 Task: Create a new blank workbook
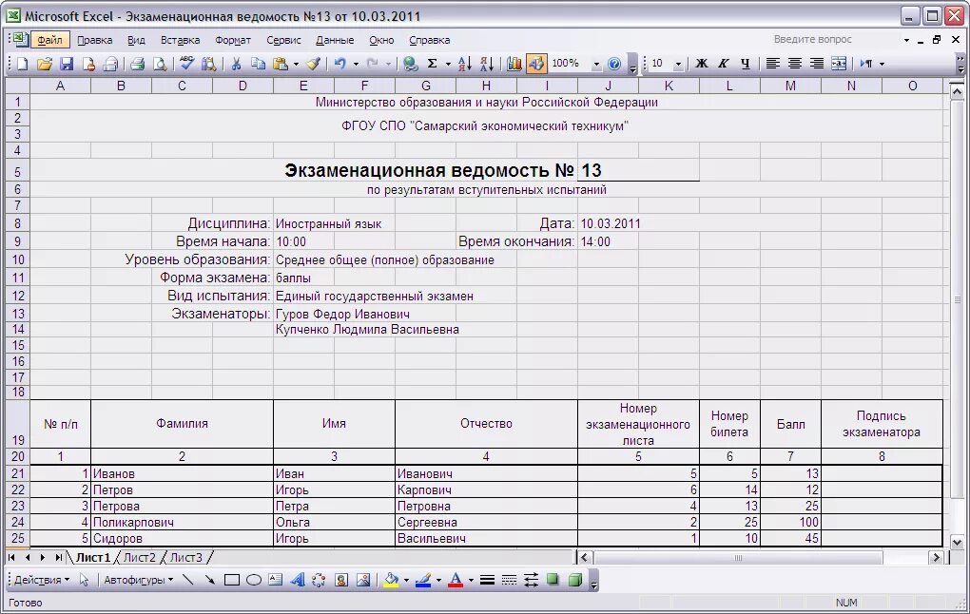(x=23, y=63)
